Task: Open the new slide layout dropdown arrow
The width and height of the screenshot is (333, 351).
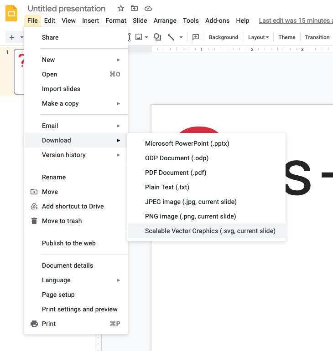Action: click(x=21, y=37)
